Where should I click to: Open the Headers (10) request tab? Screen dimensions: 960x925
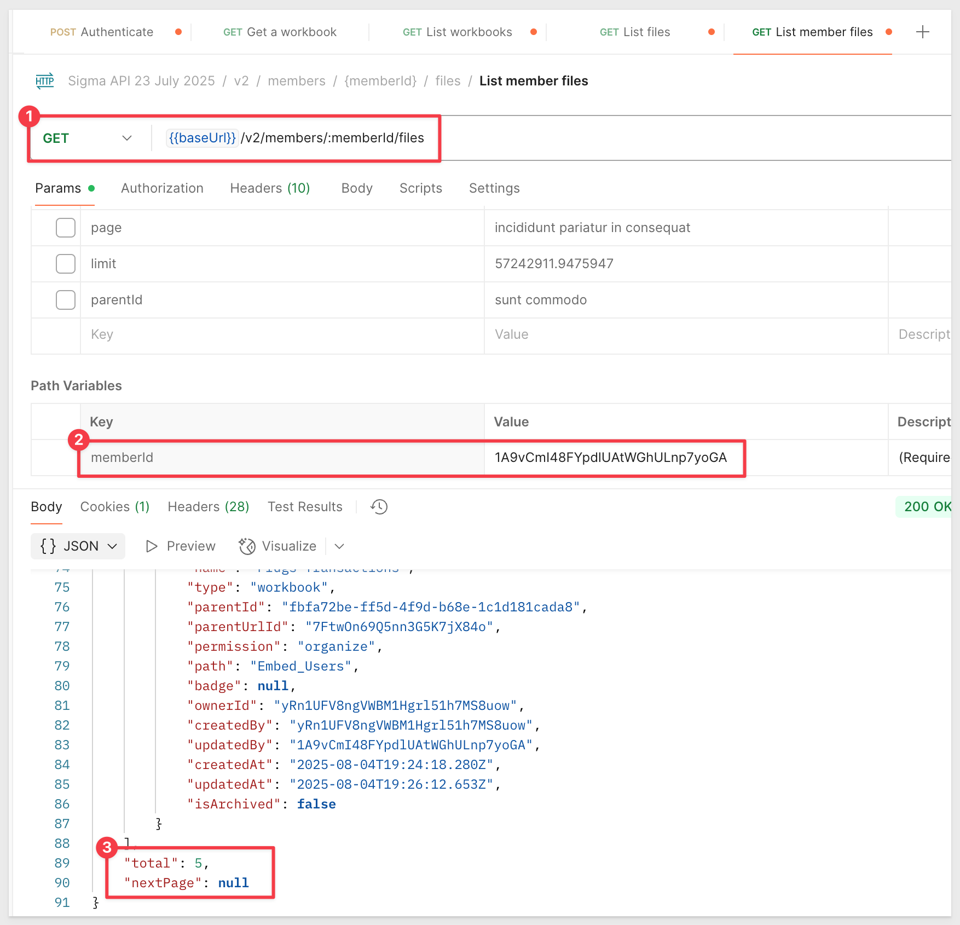tap(270, 188)
